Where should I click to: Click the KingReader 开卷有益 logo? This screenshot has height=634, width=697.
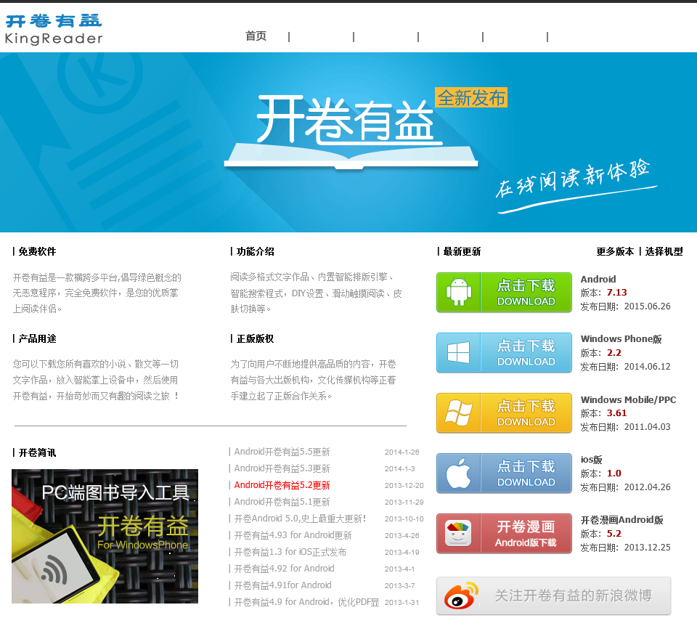[x=54, y=29]
